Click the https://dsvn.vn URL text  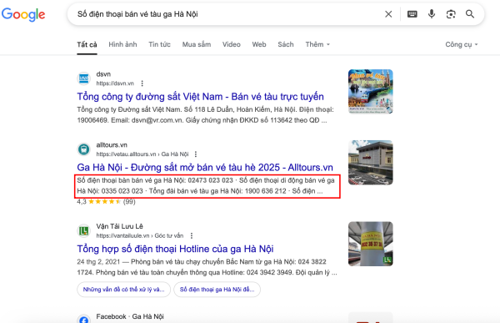[115, 83]
